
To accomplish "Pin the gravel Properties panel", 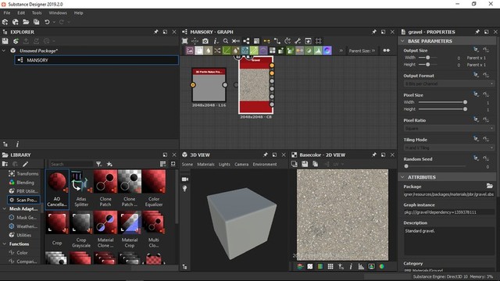I will pyautogui.click(x=477, y=32).
